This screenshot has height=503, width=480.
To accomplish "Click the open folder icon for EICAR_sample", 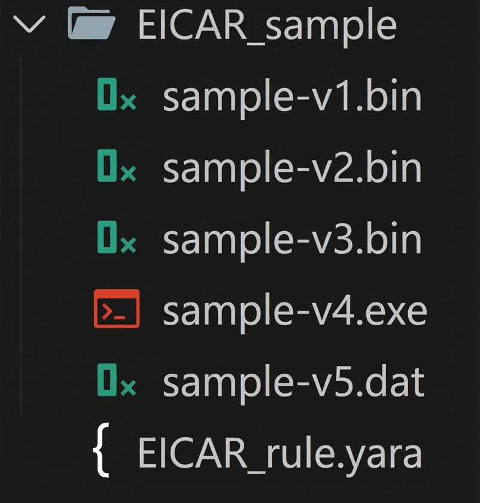I will point(92,25).
